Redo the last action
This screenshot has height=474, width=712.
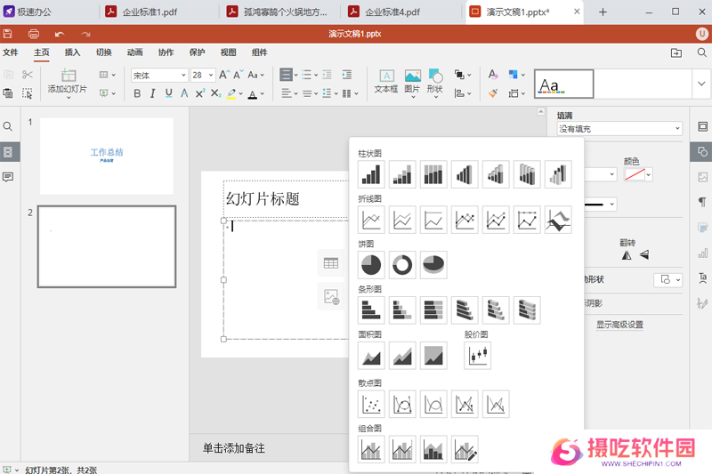(x=85, y=34)
